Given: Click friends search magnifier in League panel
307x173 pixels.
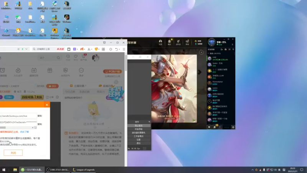Looking at the screenshot, I should (233, 50).
